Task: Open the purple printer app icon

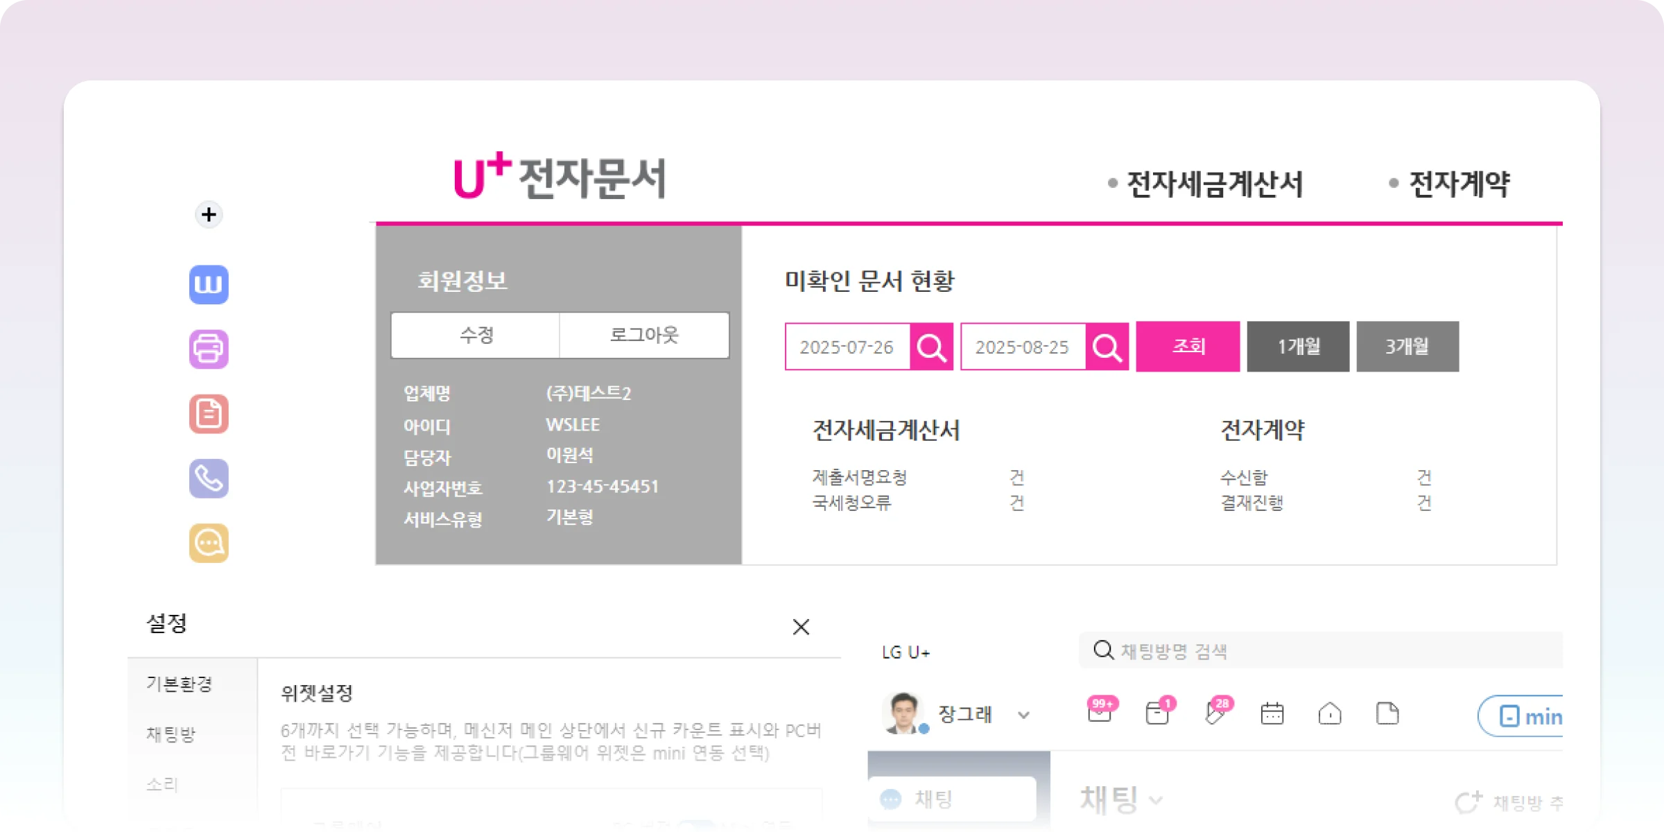Action: [x=209, y=349]
